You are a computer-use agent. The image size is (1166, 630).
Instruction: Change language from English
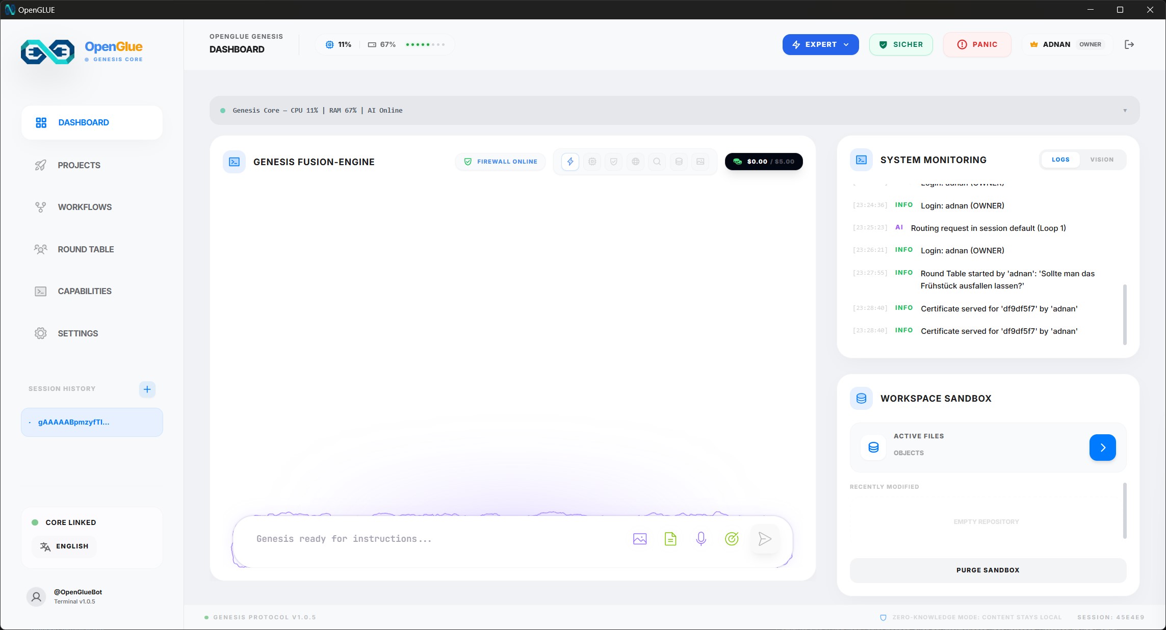pyautogui.click(x=64, y=546)
